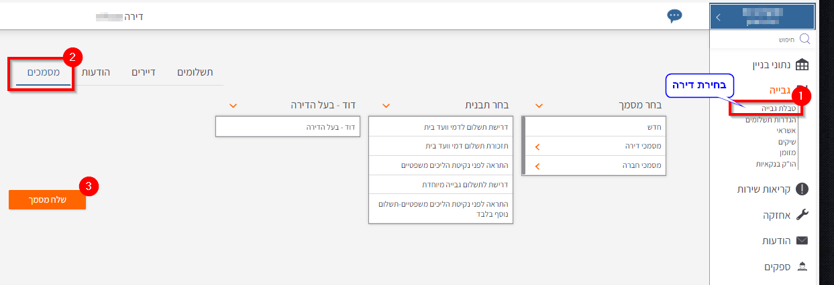
Task: Click the chat bubble icon in header
Action: pyautogui.click(x=674, y=17)
